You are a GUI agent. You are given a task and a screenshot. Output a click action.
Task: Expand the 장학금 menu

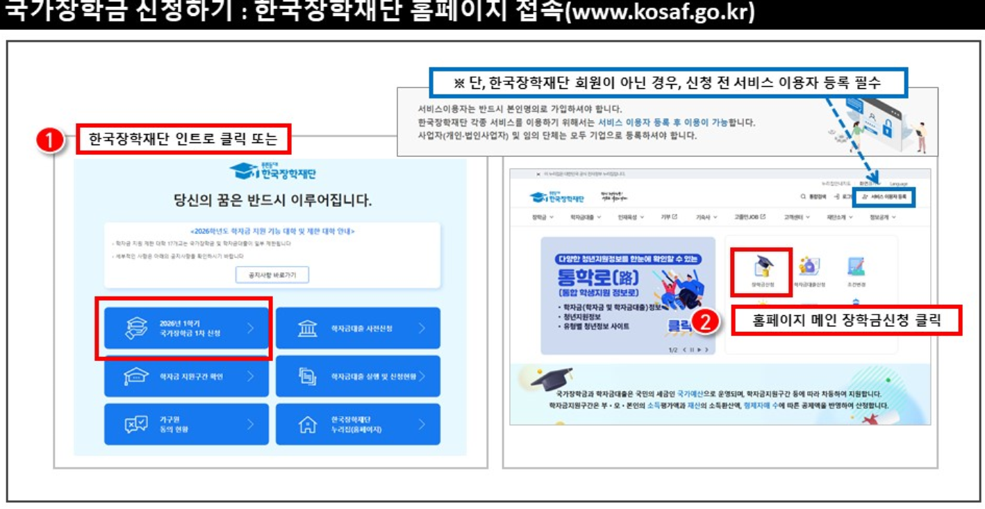click(543, 217)
